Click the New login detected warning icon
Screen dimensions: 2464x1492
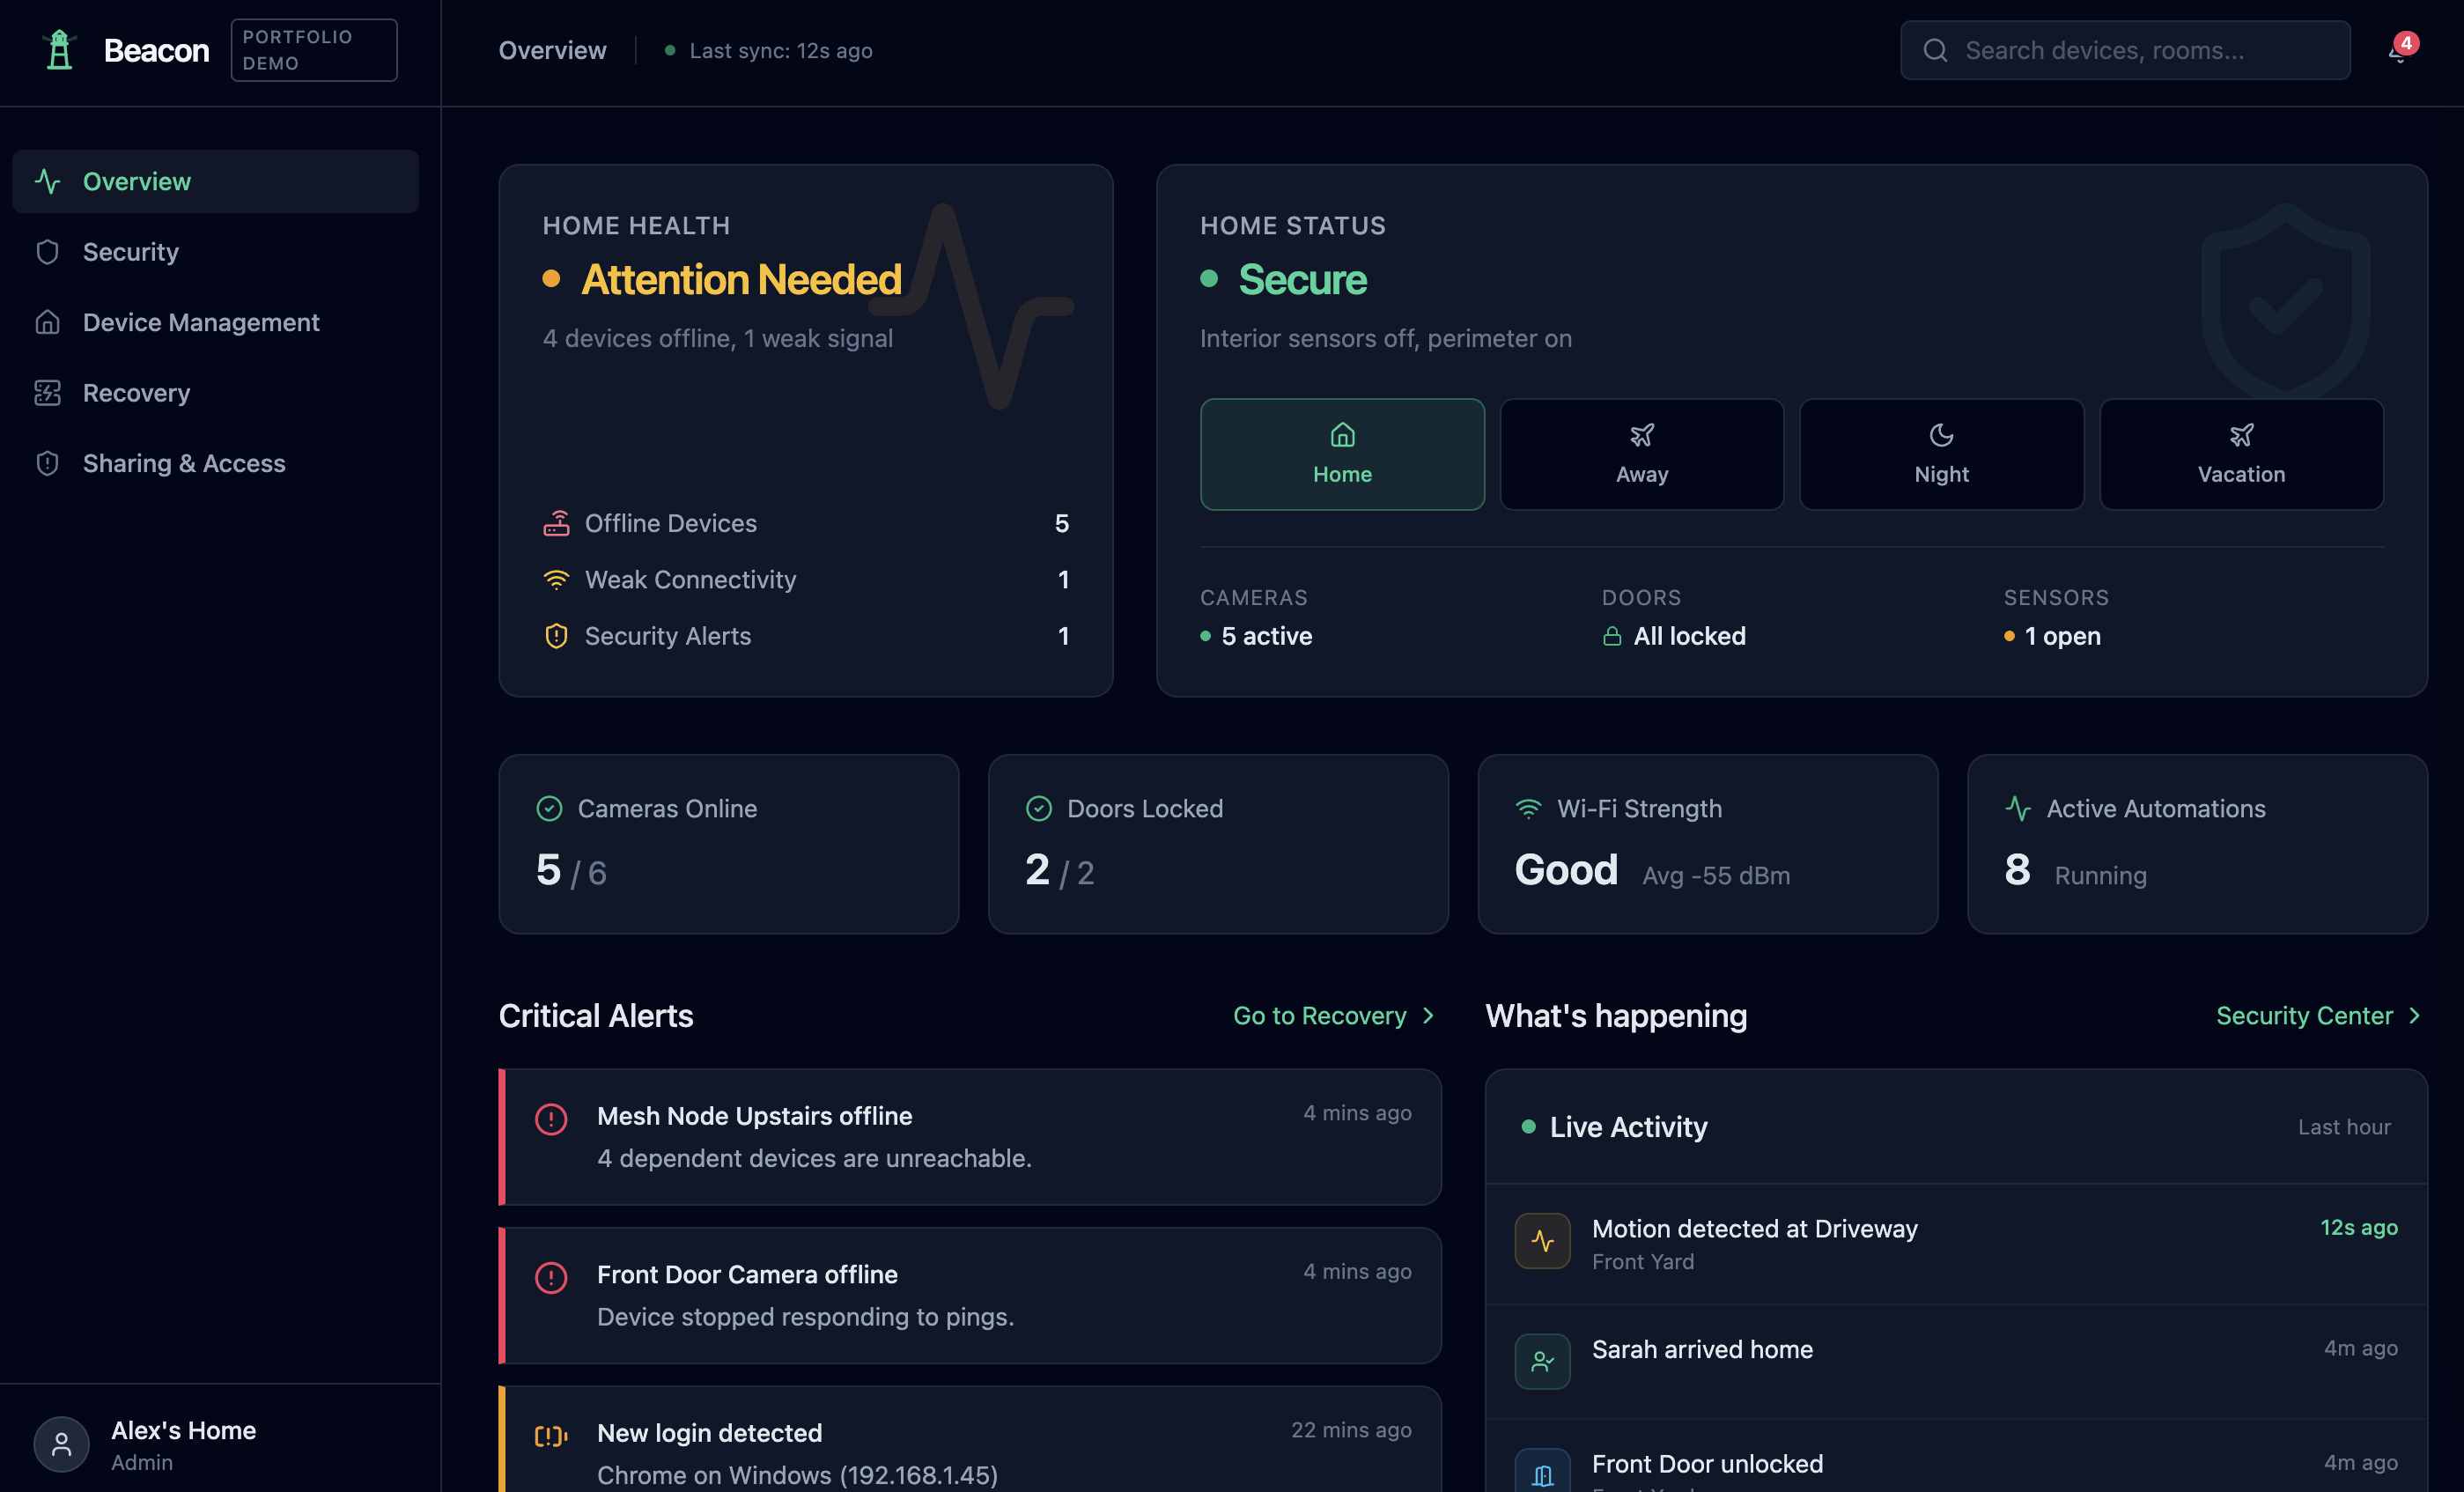551,1436
